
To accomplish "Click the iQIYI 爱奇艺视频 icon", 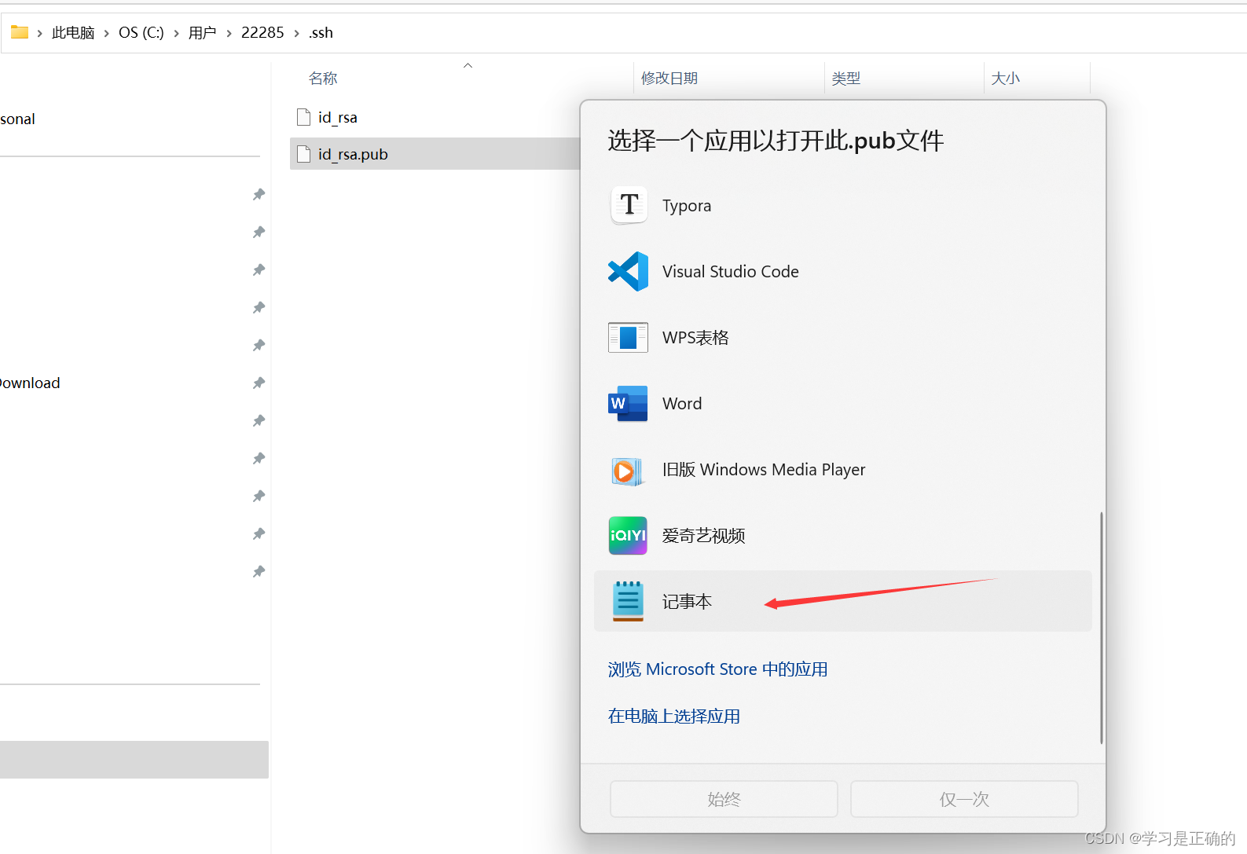I will coord(628,535).
